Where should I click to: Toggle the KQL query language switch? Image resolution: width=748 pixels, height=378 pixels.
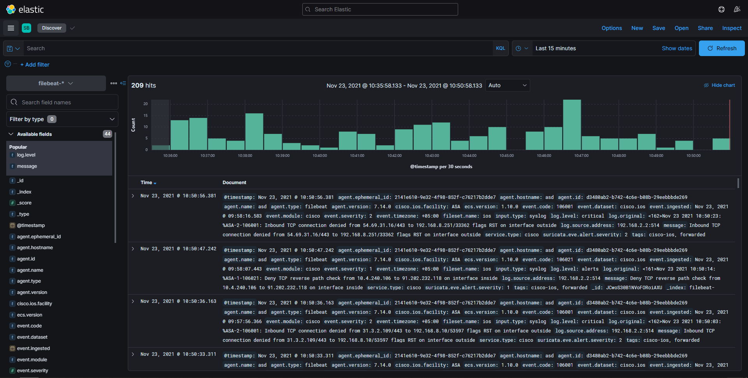[x=500, y=48]
